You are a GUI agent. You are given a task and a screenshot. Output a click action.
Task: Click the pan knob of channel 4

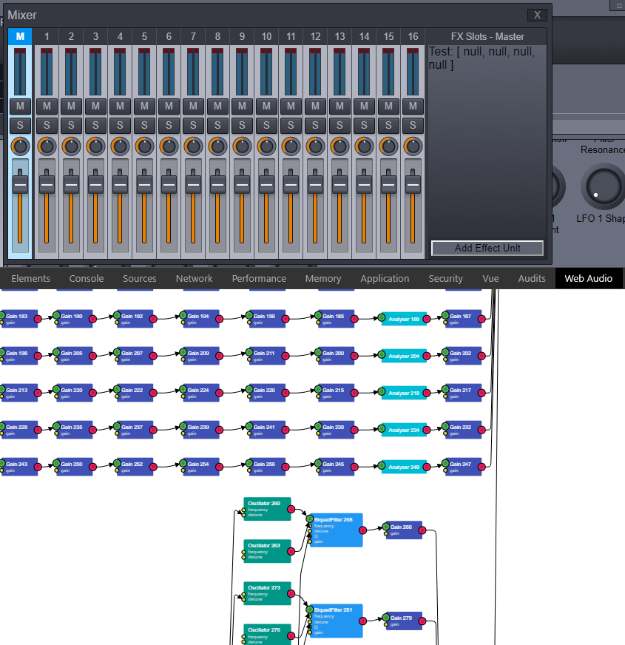120,146
